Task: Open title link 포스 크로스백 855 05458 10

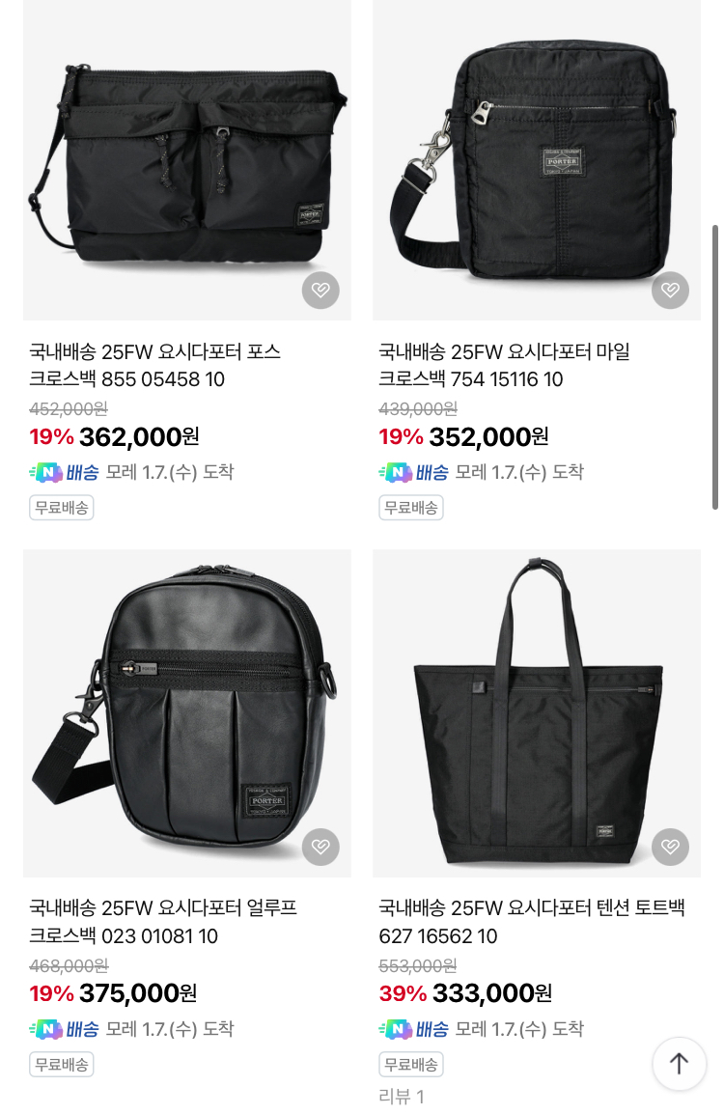Action: pyautogui.click(x=154, y=365)
